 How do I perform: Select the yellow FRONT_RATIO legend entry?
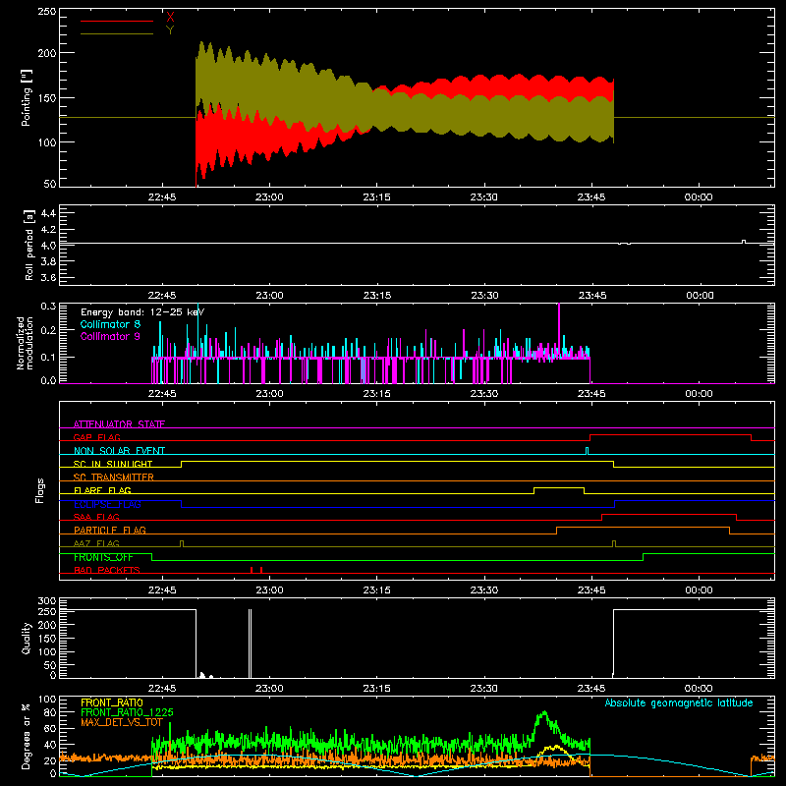(x=112, y=702)
